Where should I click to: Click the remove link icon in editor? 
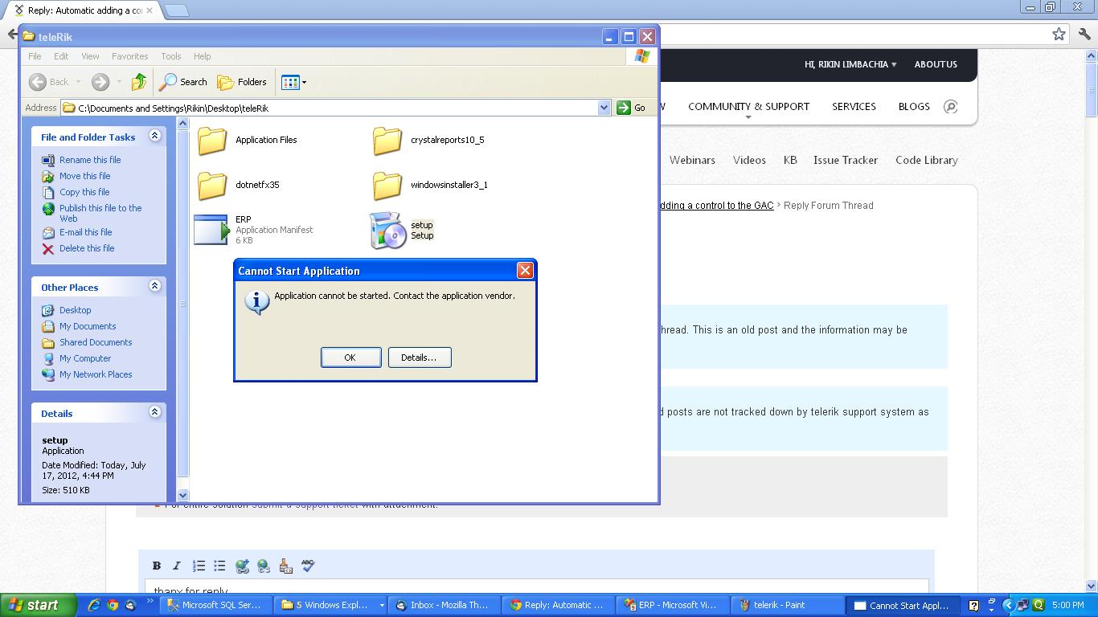[264, 566]
